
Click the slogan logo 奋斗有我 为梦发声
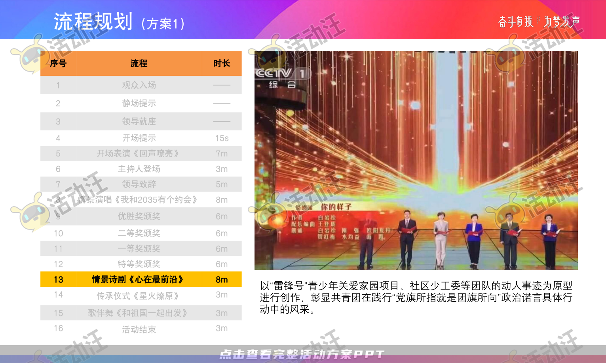point(539,21)
